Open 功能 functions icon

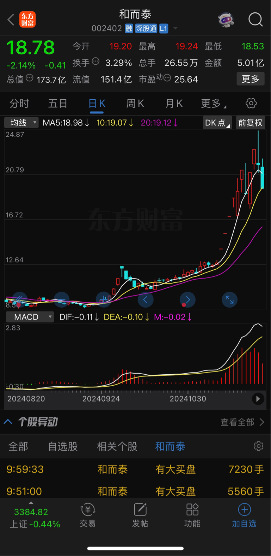click(x=192, y=515)
